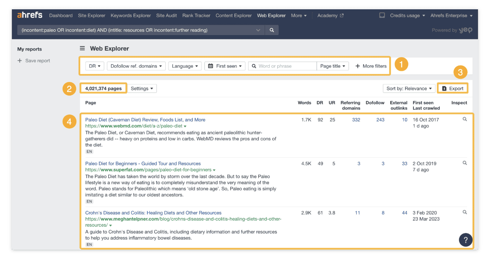487x259 pixels.
Task: Open the Language filter dropdown
Action: (185, 66)
